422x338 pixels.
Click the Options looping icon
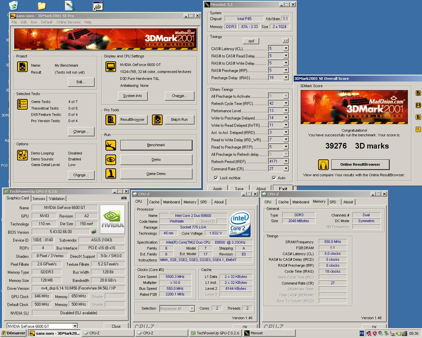coord(22,155)
